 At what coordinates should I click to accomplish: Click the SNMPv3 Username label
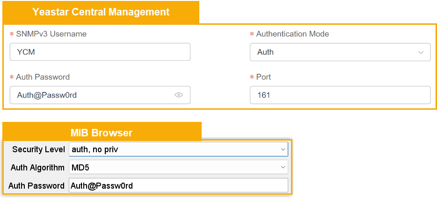(x=51, y=34)
